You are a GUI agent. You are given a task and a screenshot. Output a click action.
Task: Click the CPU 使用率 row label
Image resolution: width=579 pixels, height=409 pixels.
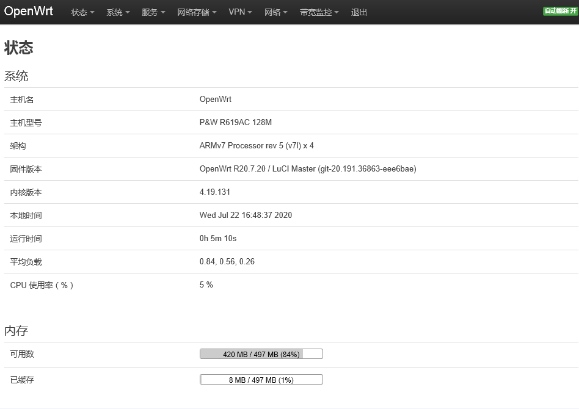coord(42,285)
